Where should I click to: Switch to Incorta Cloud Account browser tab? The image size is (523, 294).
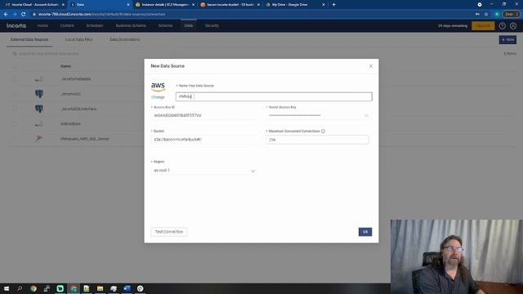click(34, 5)
